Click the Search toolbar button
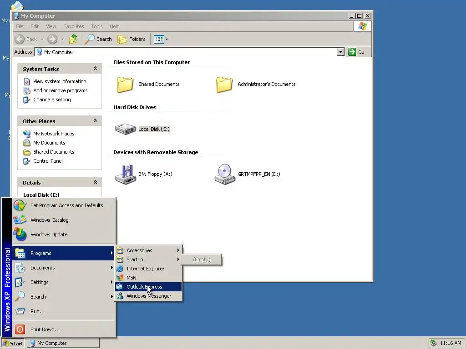466x349 pixels. (x=98, y=39)
